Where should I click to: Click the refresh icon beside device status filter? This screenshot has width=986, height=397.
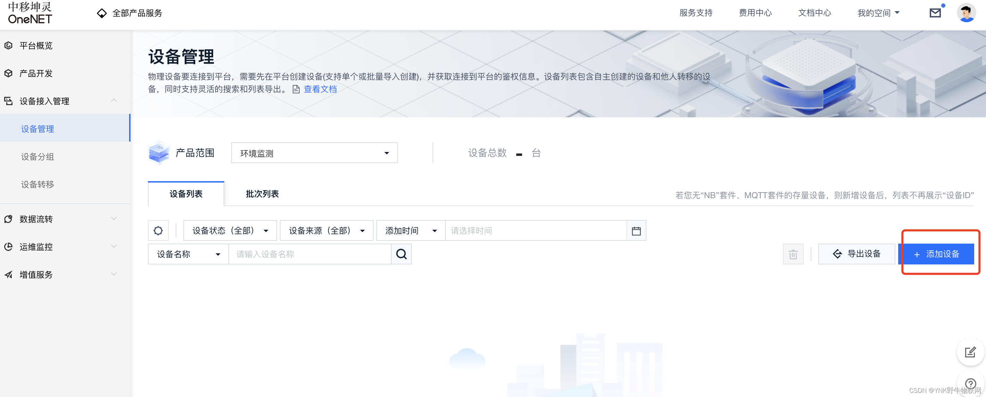pos(158,231)
